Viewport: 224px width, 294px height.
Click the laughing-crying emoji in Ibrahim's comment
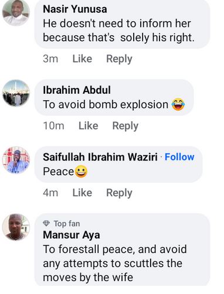[178, 104]
